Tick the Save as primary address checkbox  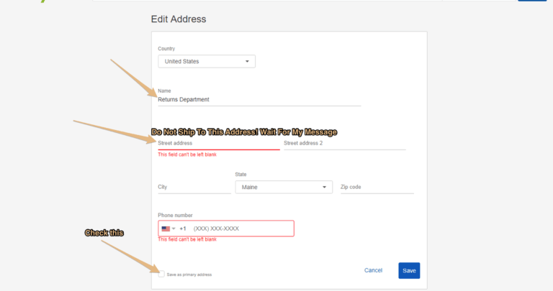pos(161,274)
